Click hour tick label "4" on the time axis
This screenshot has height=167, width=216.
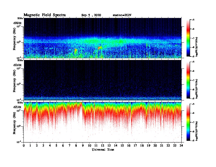click(50, 146)
